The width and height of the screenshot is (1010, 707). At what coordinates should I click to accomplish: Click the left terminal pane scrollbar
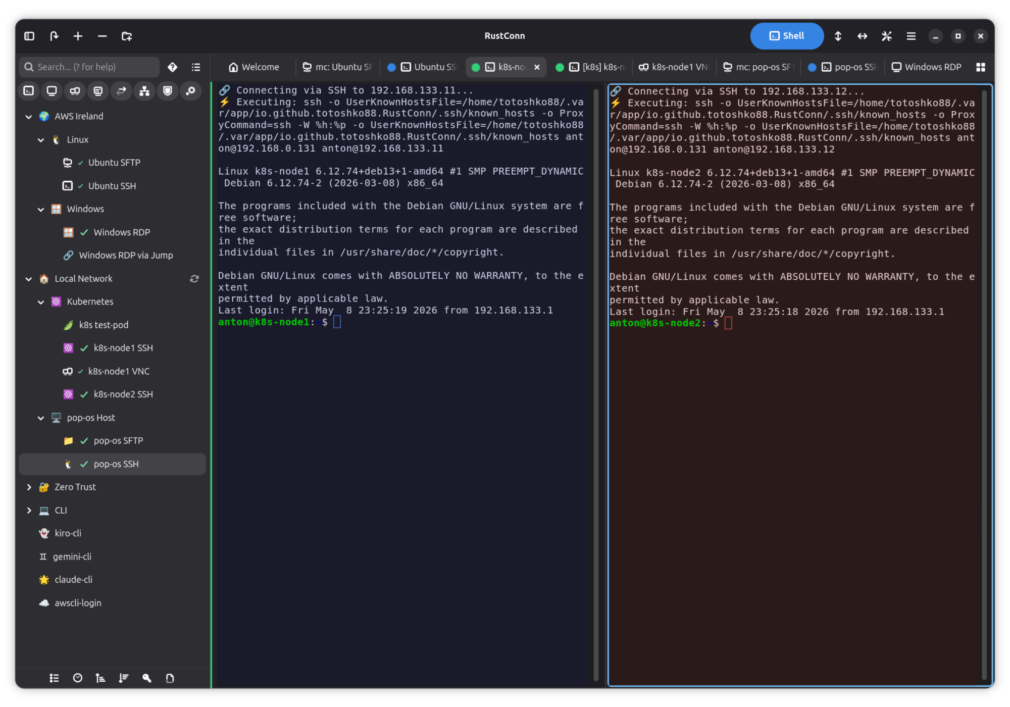(596, 384)
